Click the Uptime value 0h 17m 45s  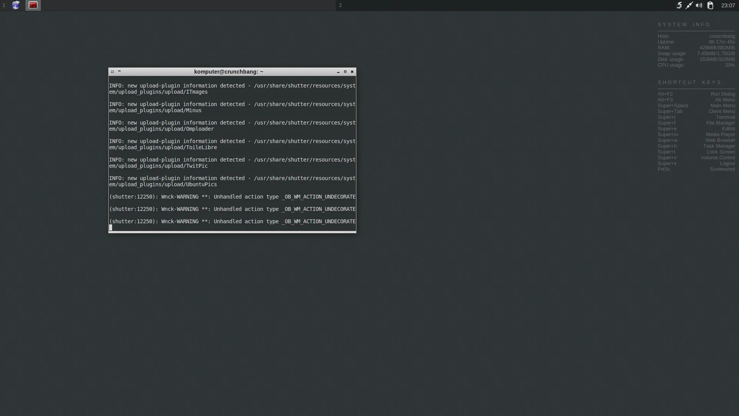(722, 42)
